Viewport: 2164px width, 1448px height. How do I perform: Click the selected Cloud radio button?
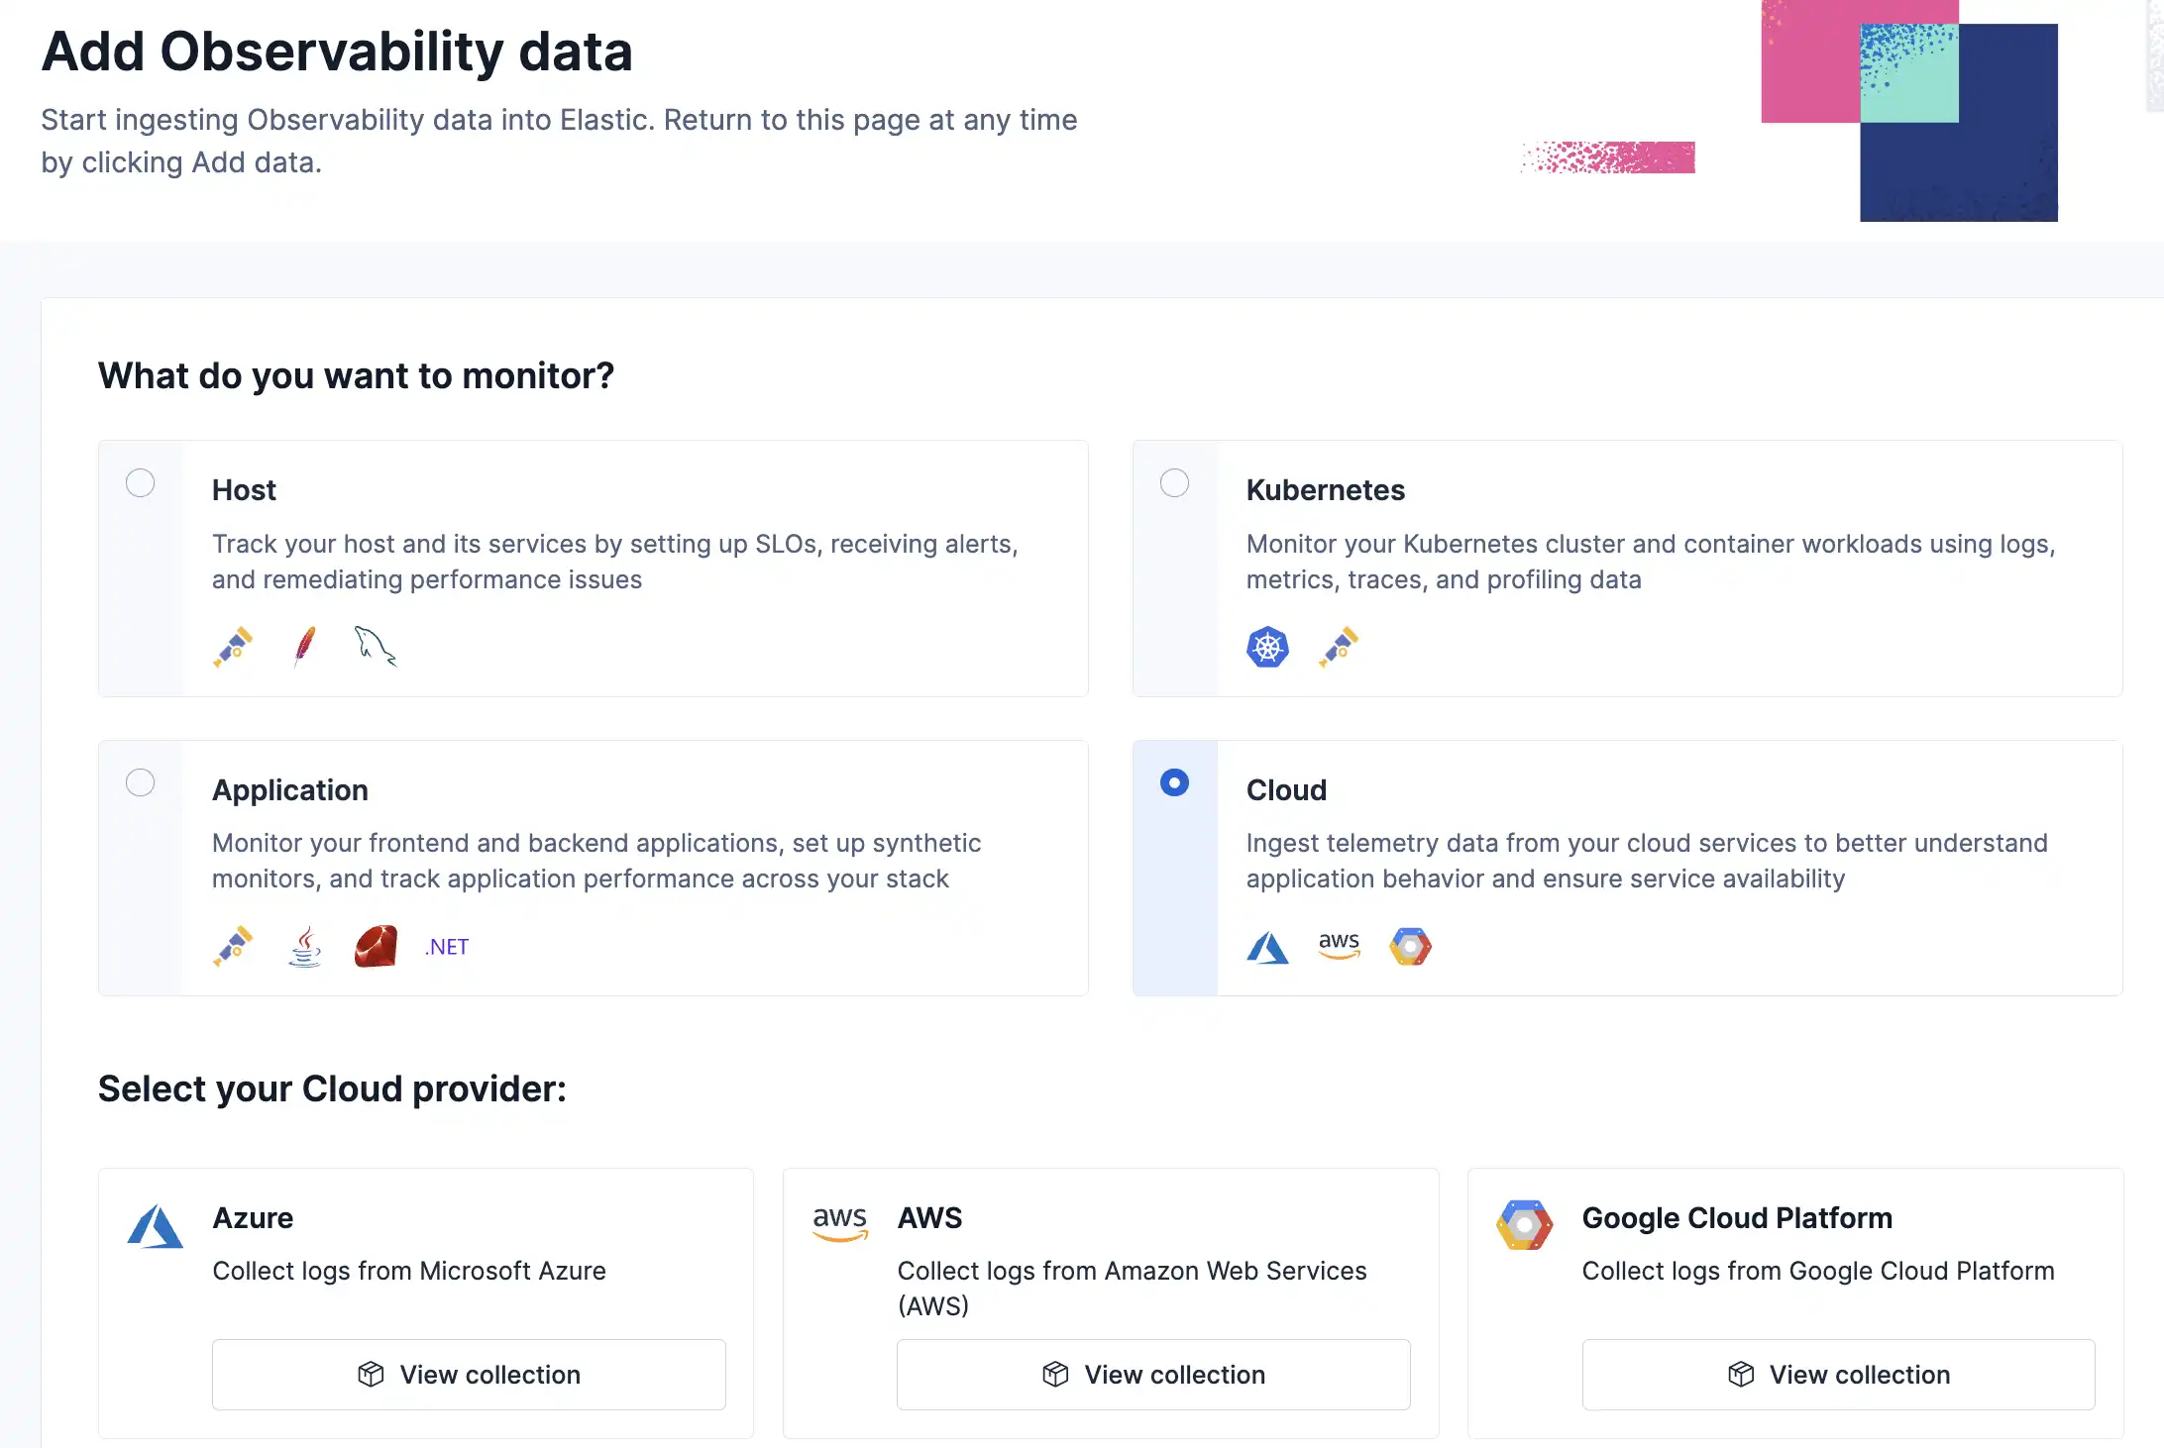click(x=1174, y=783)
